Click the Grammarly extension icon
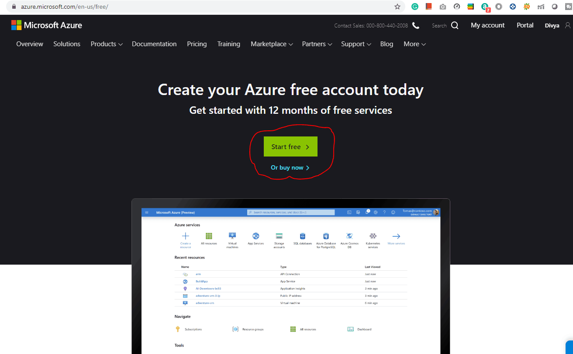 (x=414, y=7)
